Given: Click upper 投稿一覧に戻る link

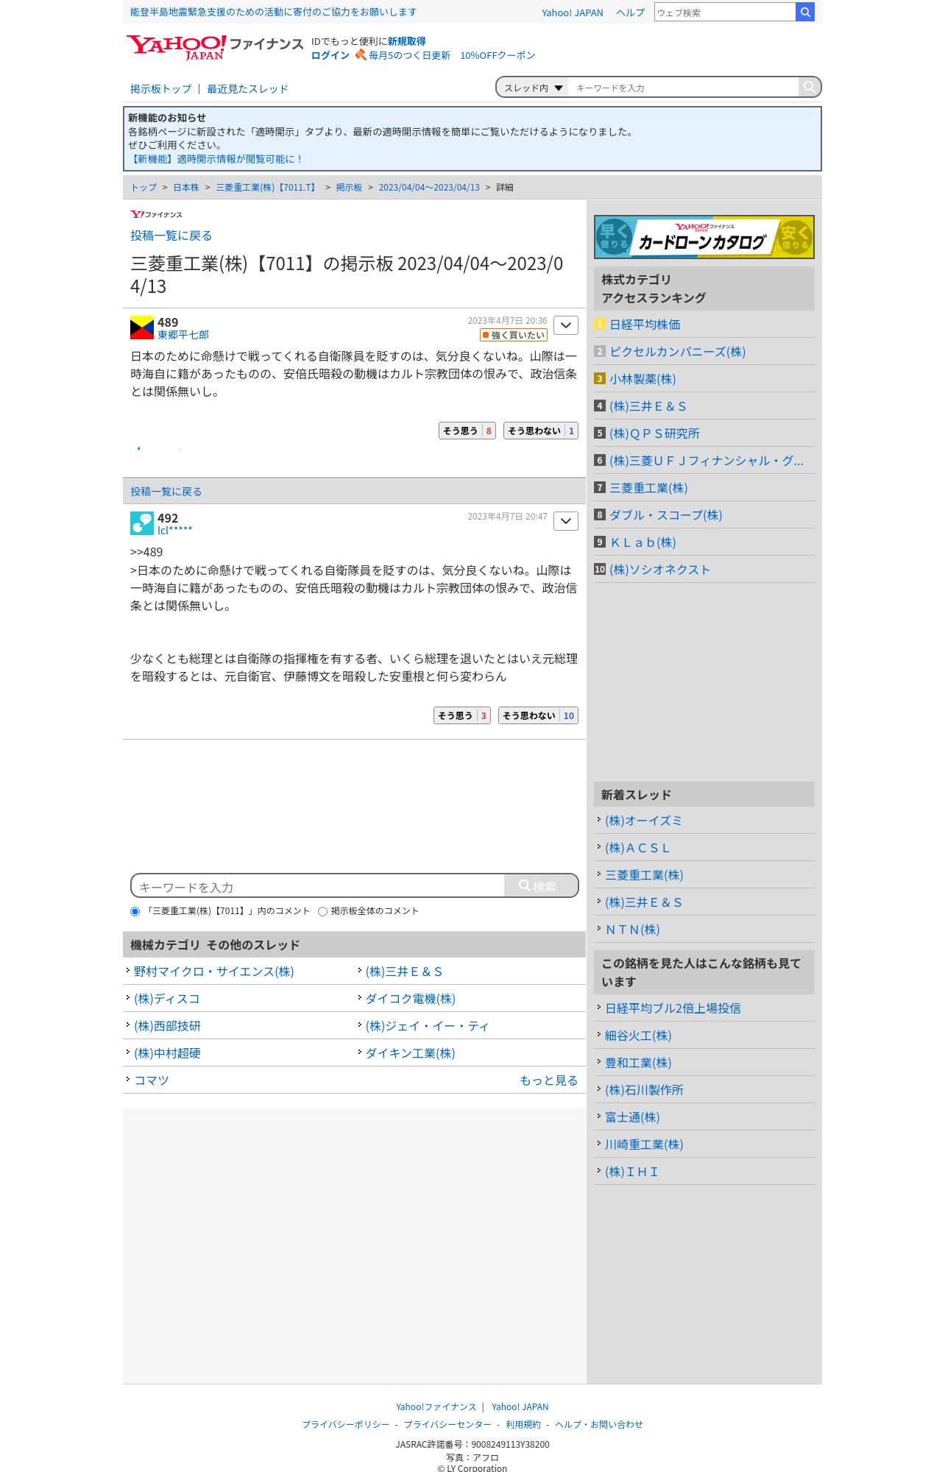Looking at the screenshot, I should 171,236.
